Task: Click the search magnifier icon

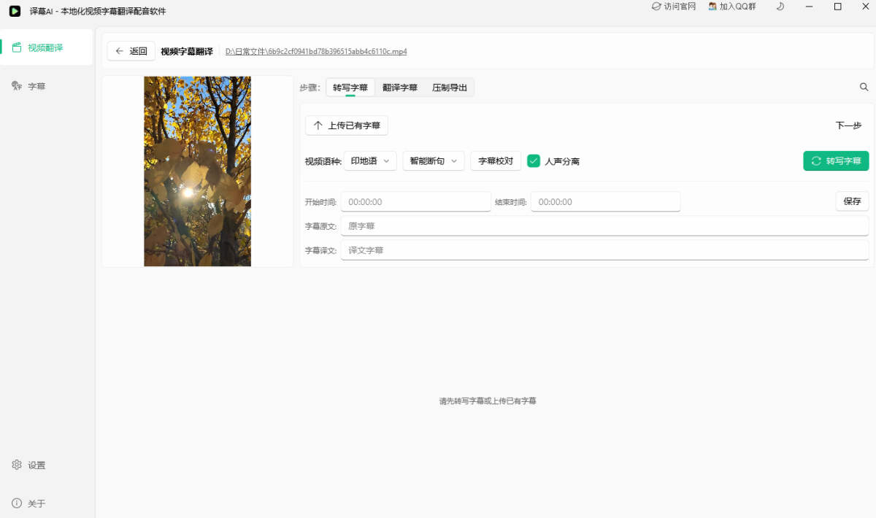Action: click(864, 88)
